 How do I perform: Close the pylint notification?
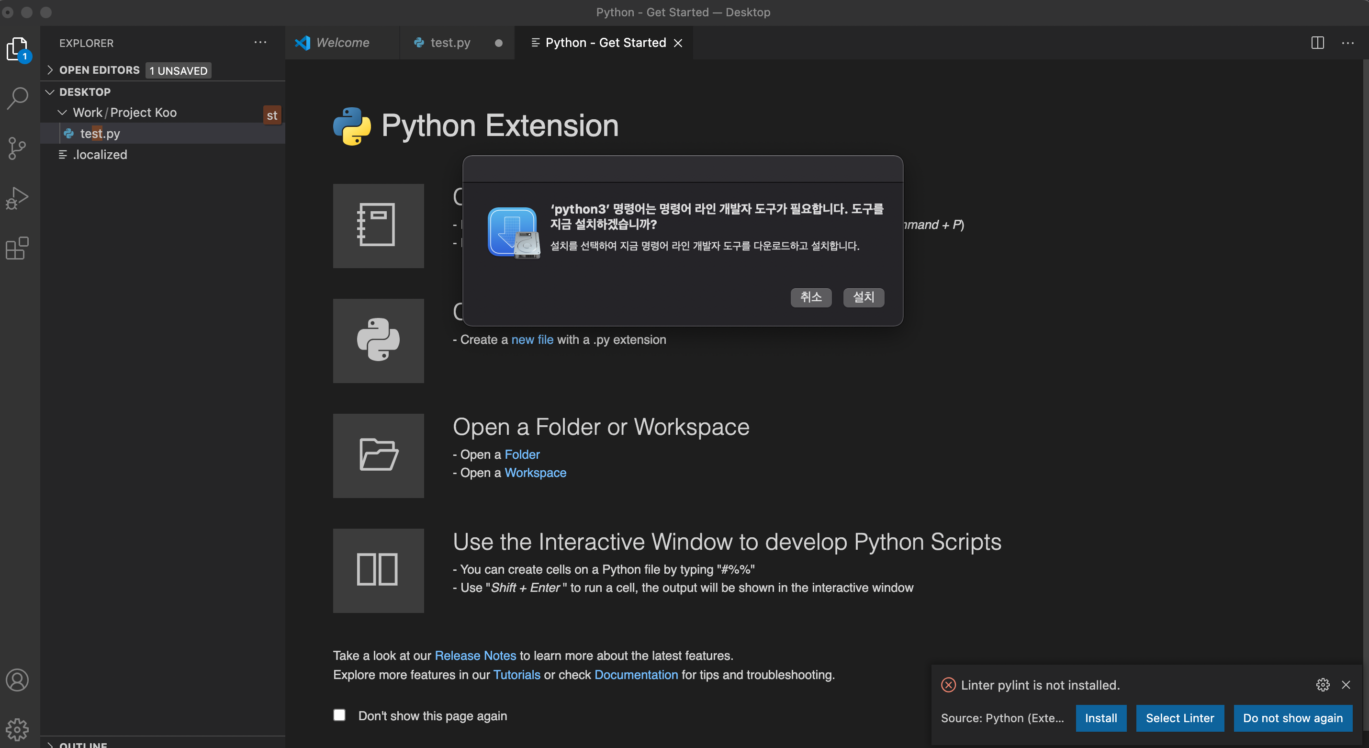(x=1346, y=685)
